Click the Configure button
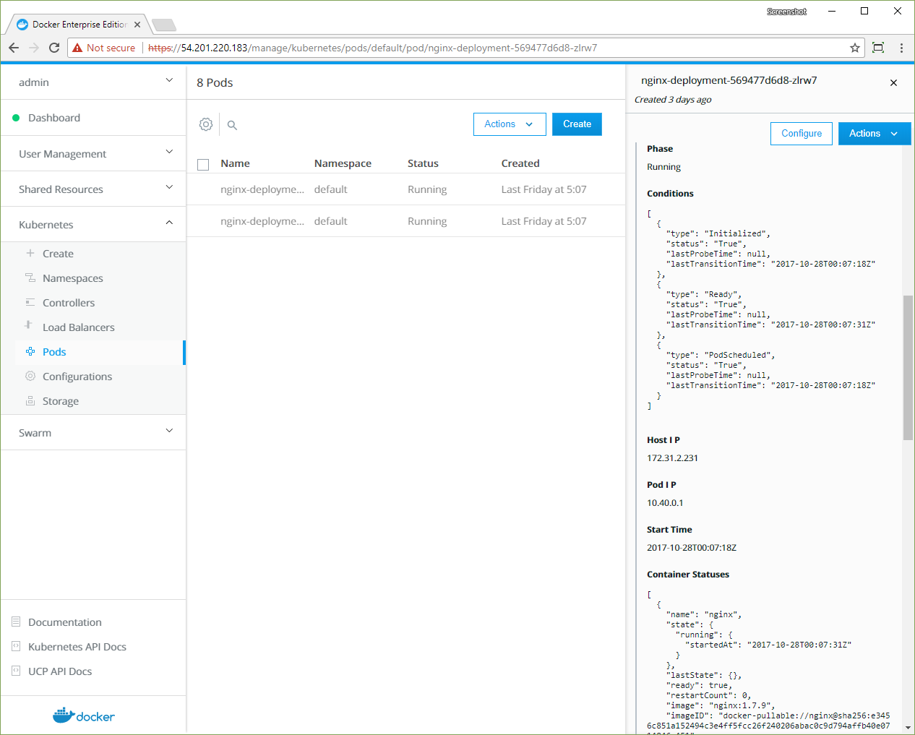 click(801, 134)
